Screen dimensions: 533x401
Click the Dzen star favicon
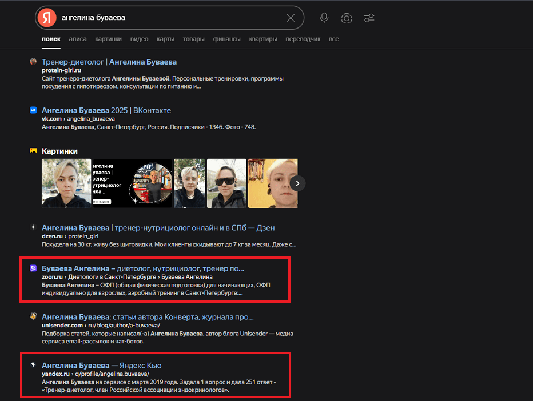click(33, 227)
